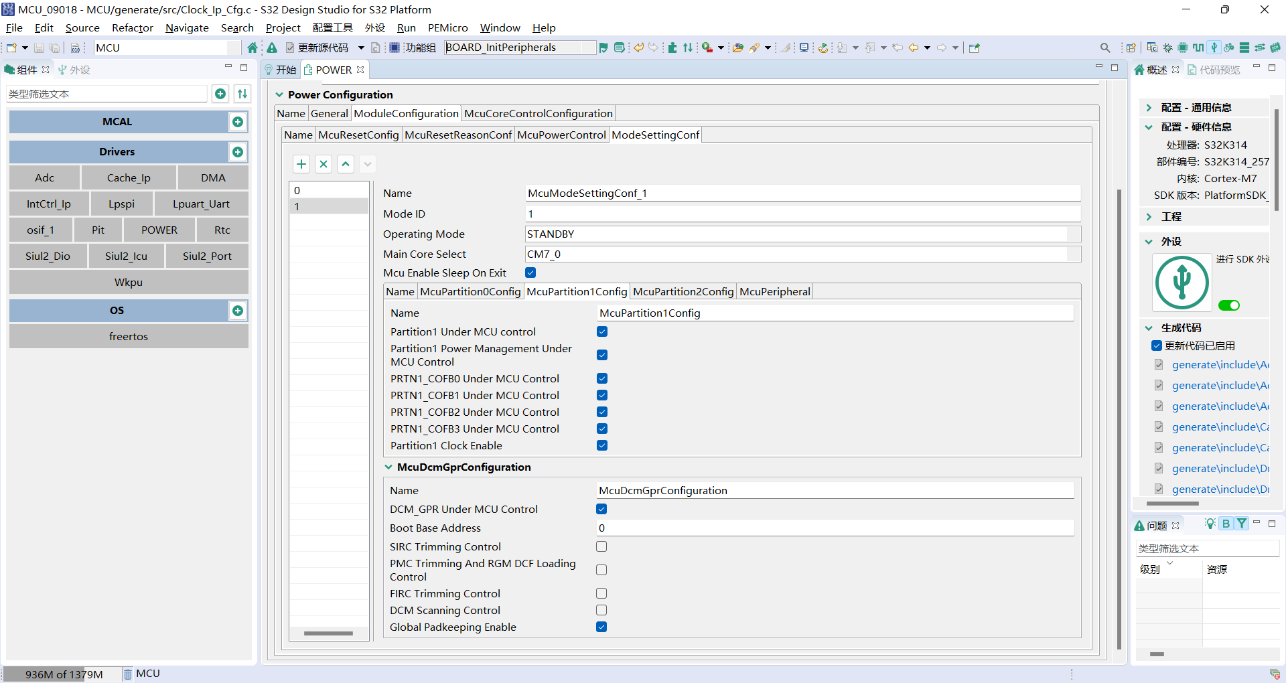Collapse the Power Configuration section
The image size is (1286, 683).
point(279,94)
